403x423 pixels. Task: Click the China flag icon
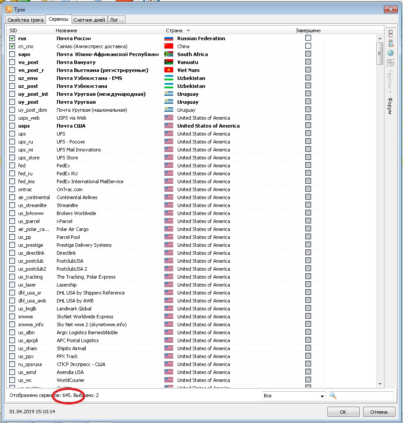pyautogui.click(x=169, y=46)
